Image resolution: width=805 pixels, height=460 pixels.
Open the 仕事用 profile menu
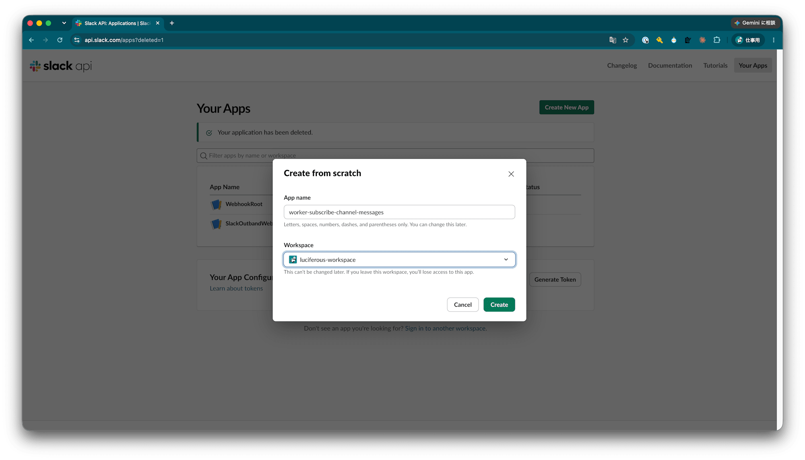pos(748,40)
